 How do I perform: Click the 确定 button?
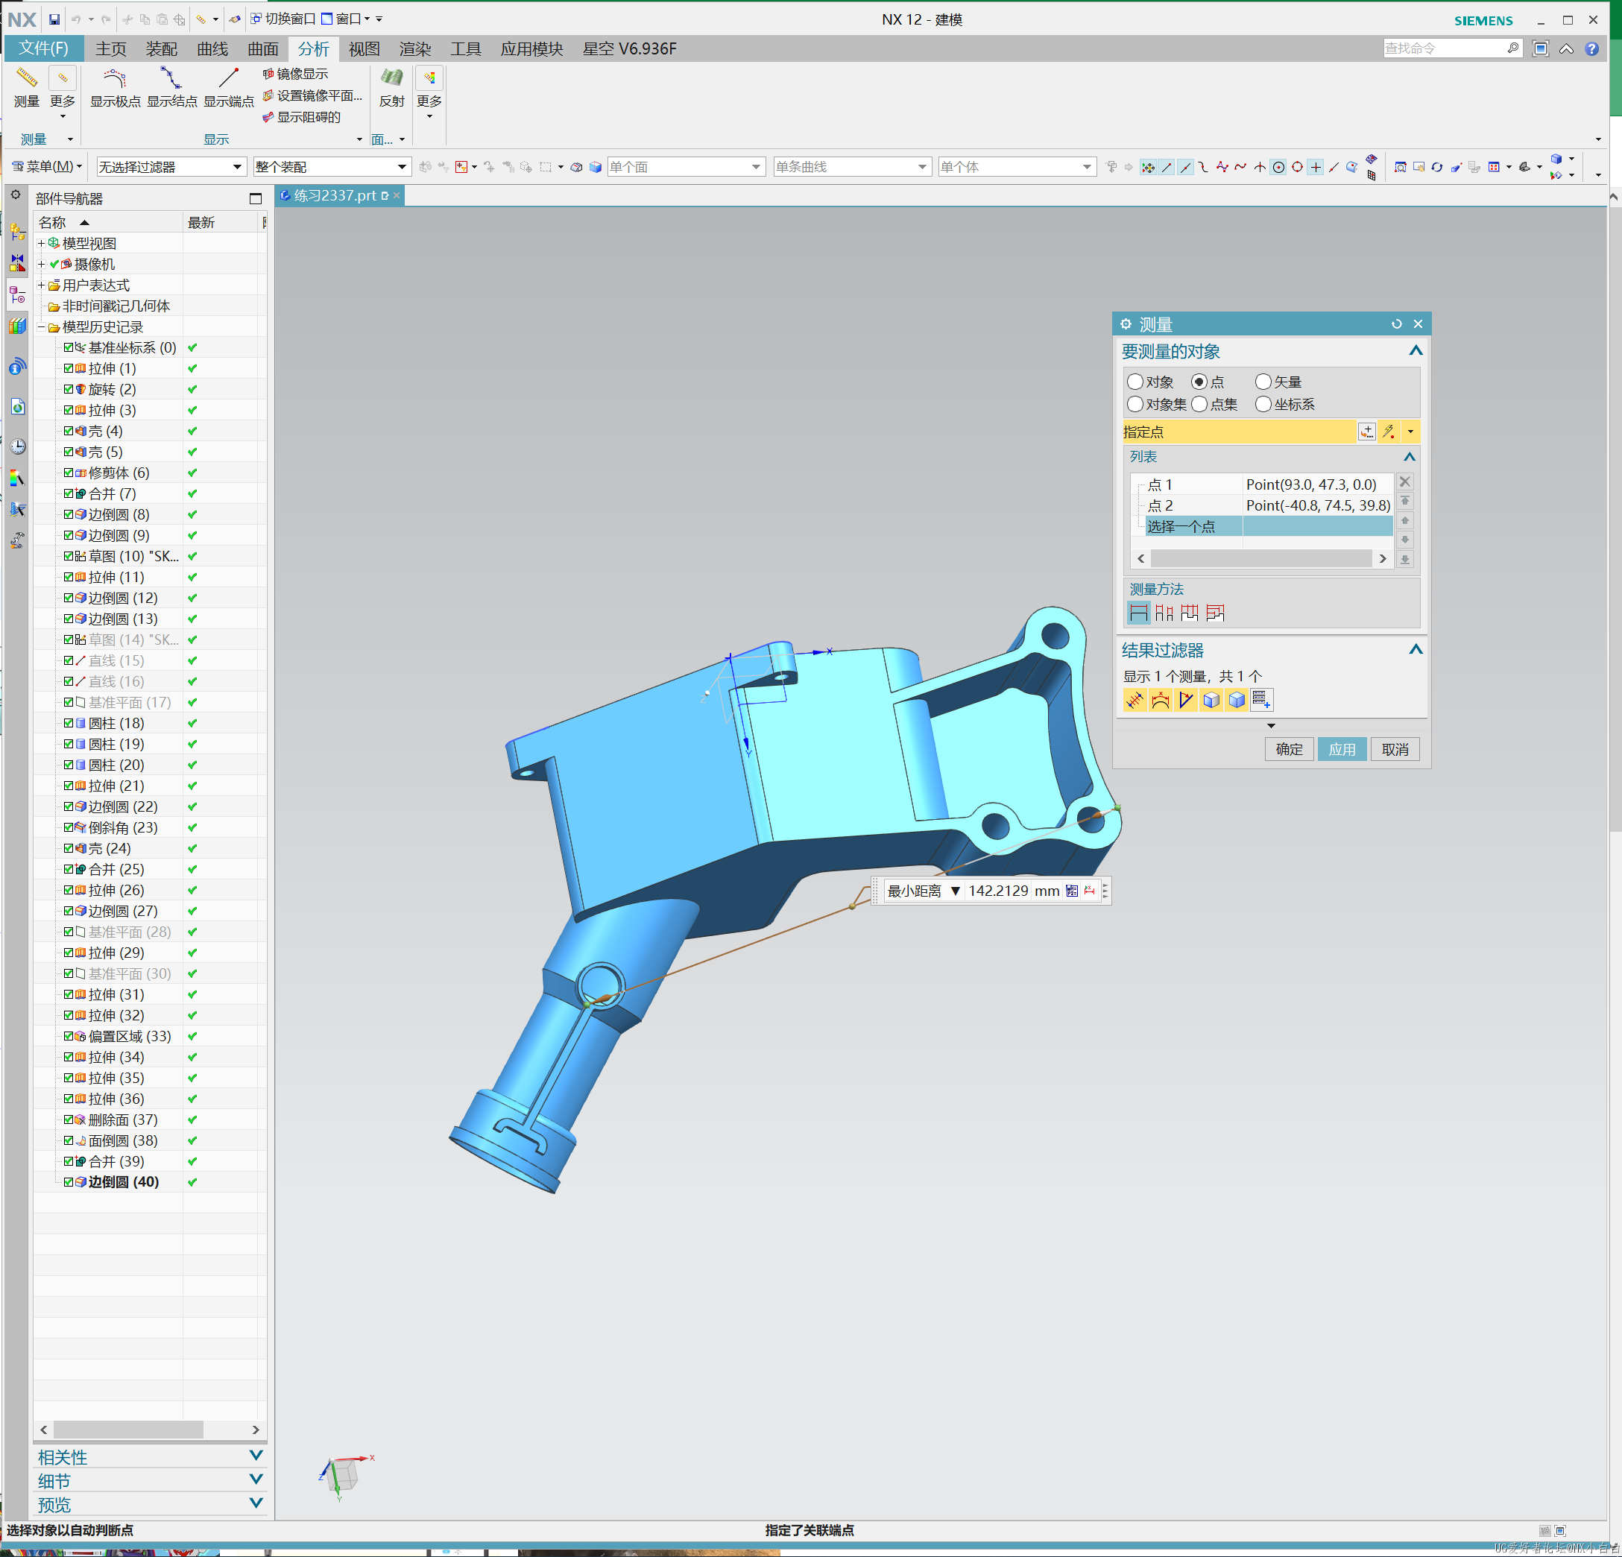point(1289,750)
